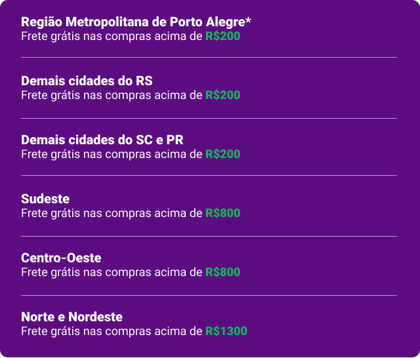The image size is (420, 358).
Task: Click the Frete grátis text under Sudeste
Action: click(x=51, y=214)
